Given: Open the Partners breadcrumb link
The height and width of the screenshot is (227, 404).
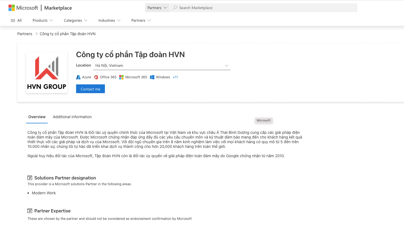Looking at the screenshot, I should (25, 34).
